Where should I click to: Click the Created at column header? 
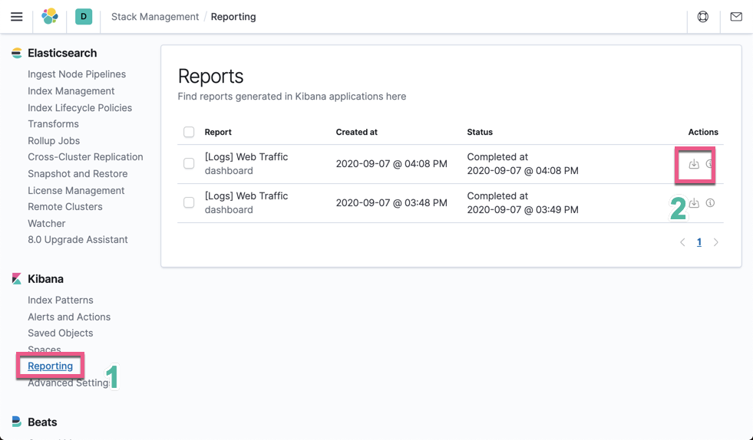(x=357, y=132)
